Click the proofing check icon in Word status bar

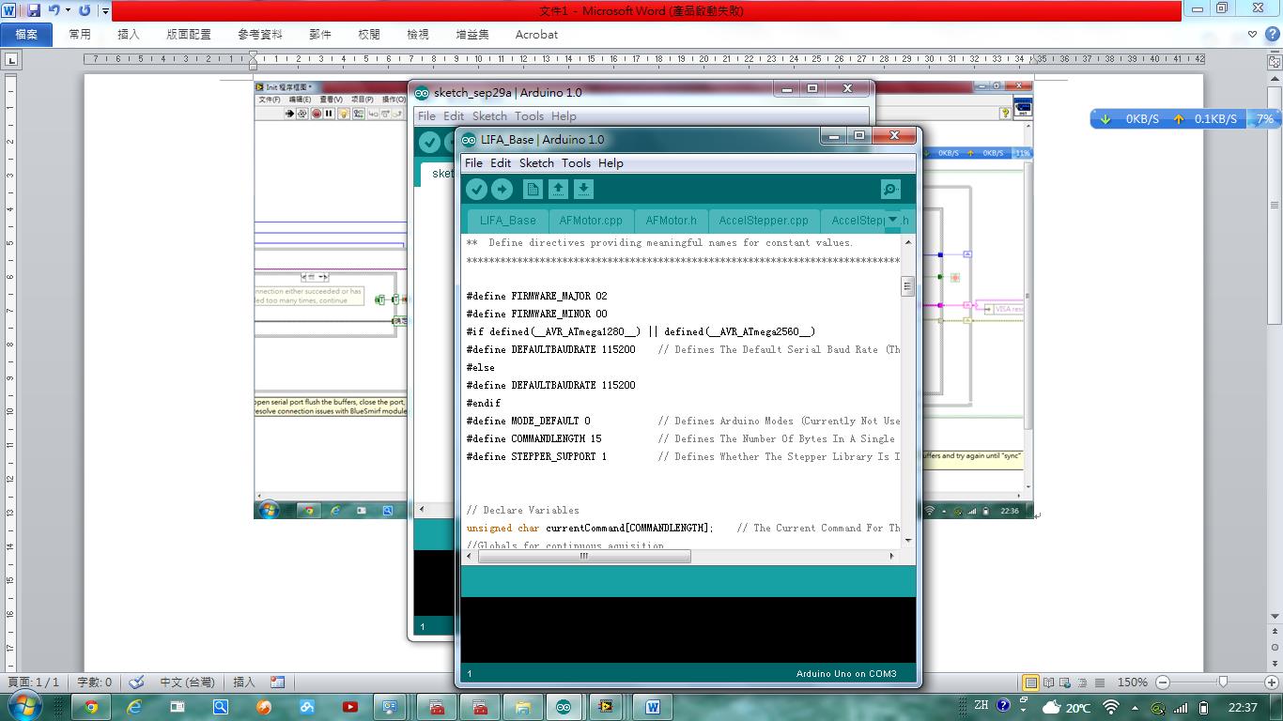pyautogui.click(x=137, y=683)
